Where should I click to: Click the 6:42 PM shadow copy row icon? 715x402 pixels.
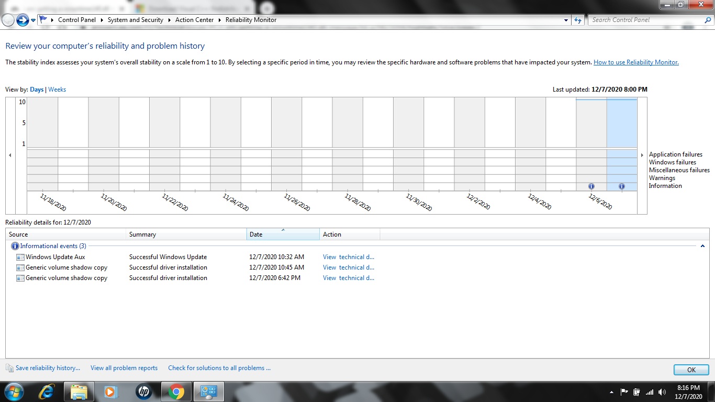pos(20,278)
